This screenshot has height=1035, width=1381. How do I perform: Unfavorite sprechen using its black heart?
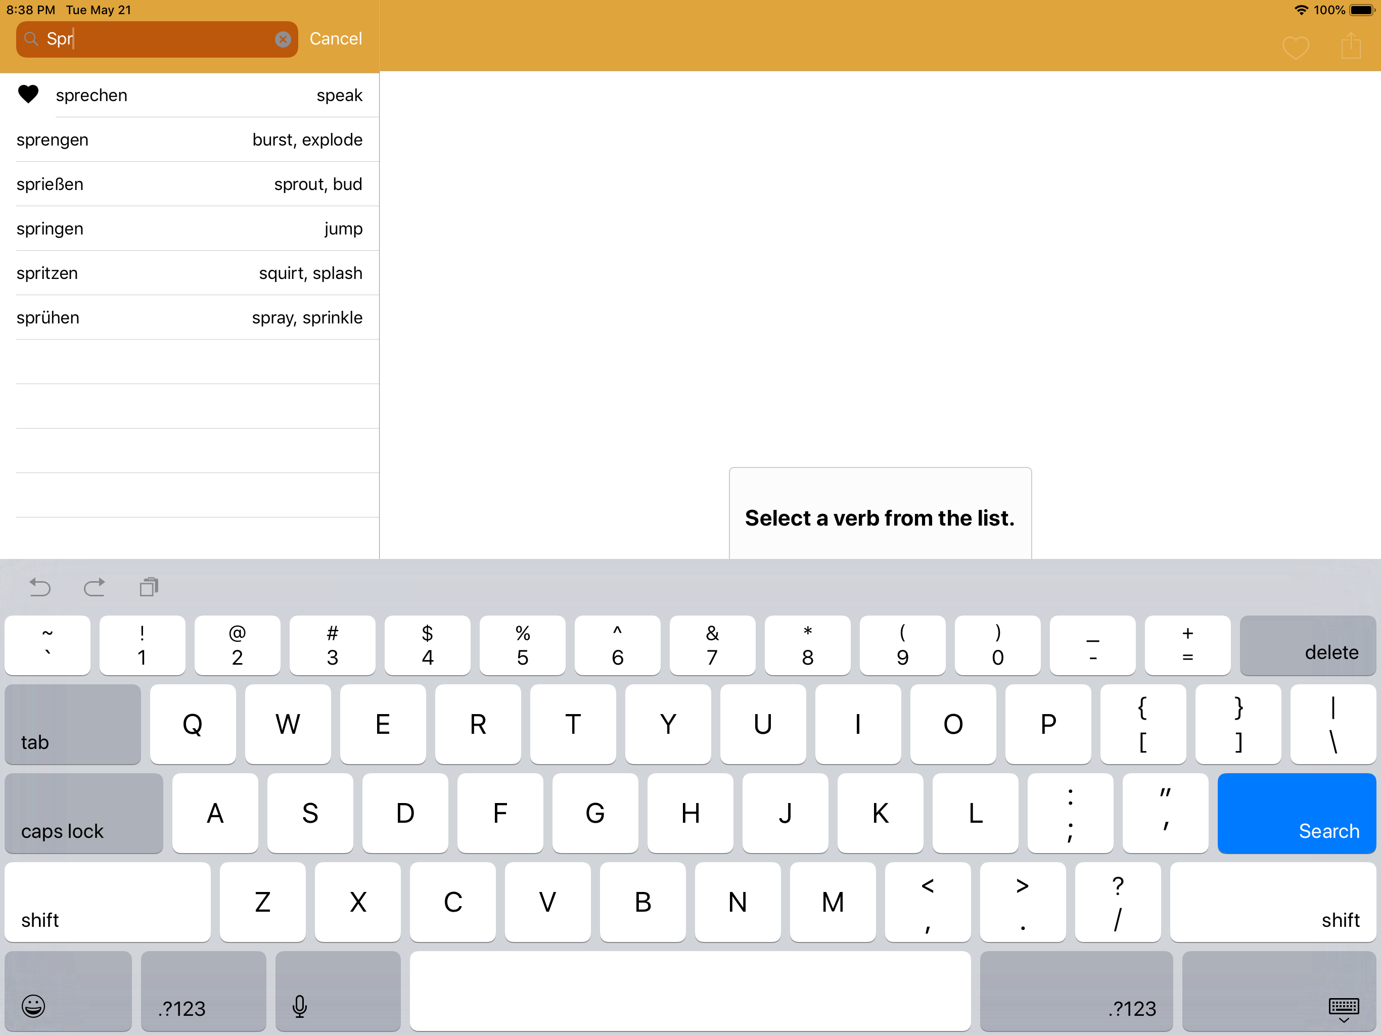point(28,95)
